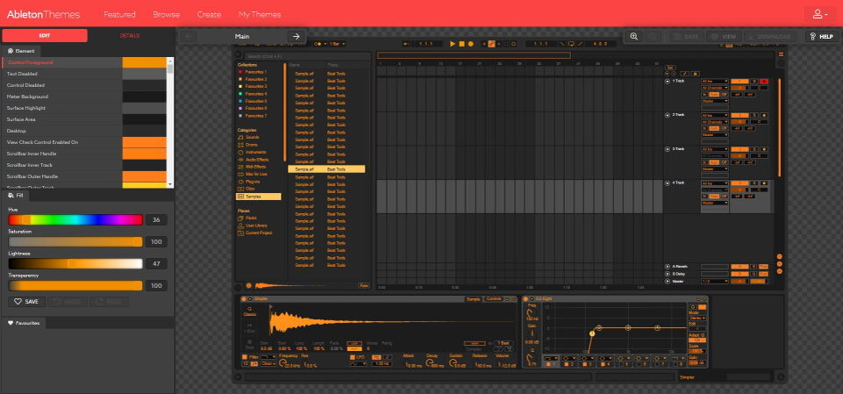Open the Current Project place icon
The width and height of the screenshot is (843, 394).
click(241, 233)
